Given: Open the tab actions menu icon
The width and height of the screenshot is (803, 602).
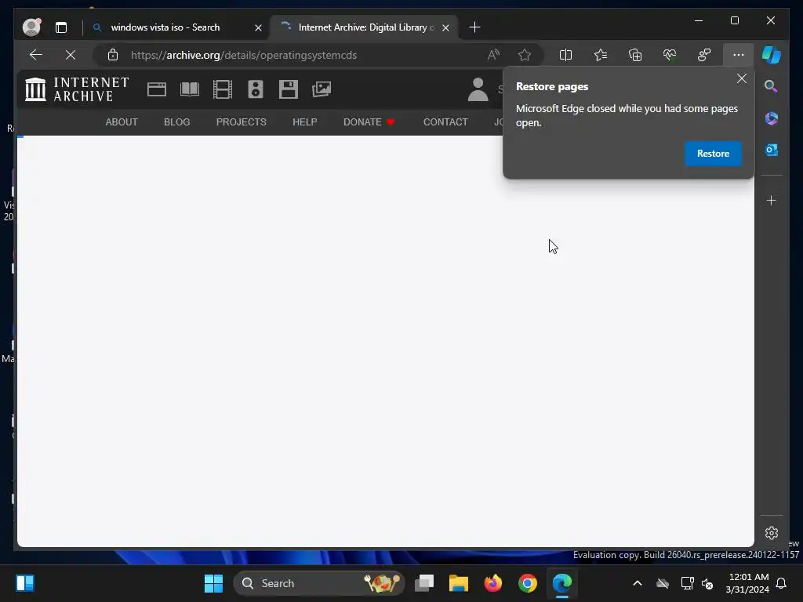Looking at the screenshot, I should (x=61, y=27).
